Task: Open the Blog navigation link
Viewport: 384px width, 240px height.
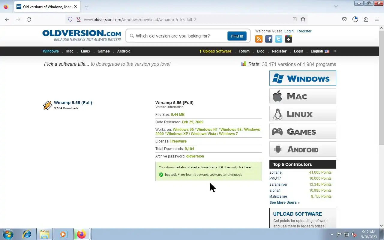Action: [261, 51]
